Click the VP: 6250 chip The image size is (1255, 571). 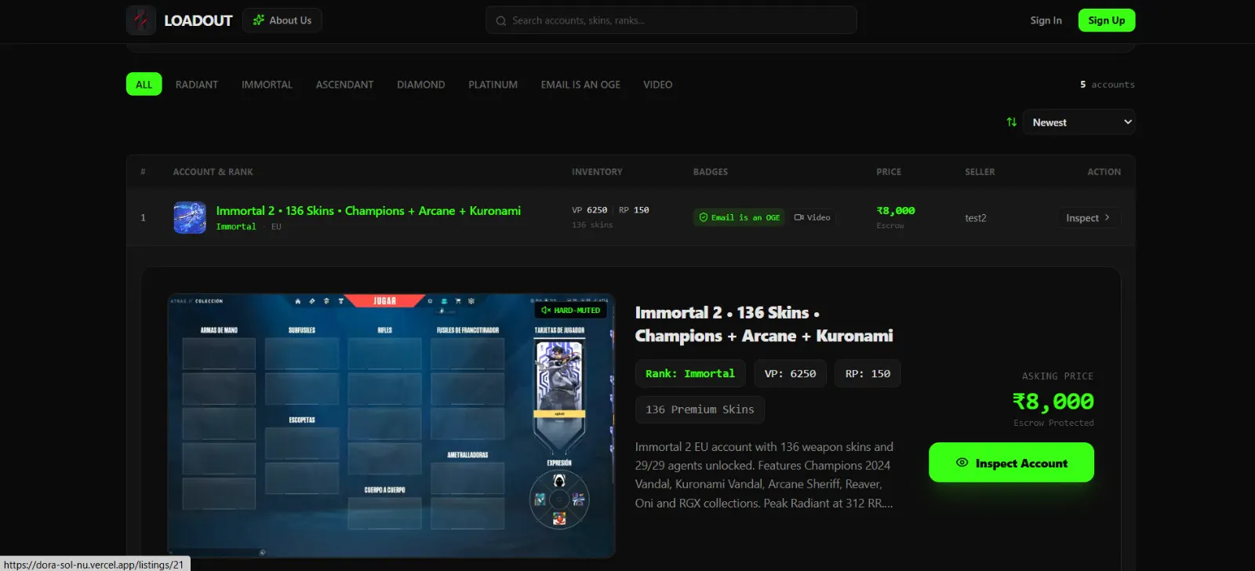790,374
